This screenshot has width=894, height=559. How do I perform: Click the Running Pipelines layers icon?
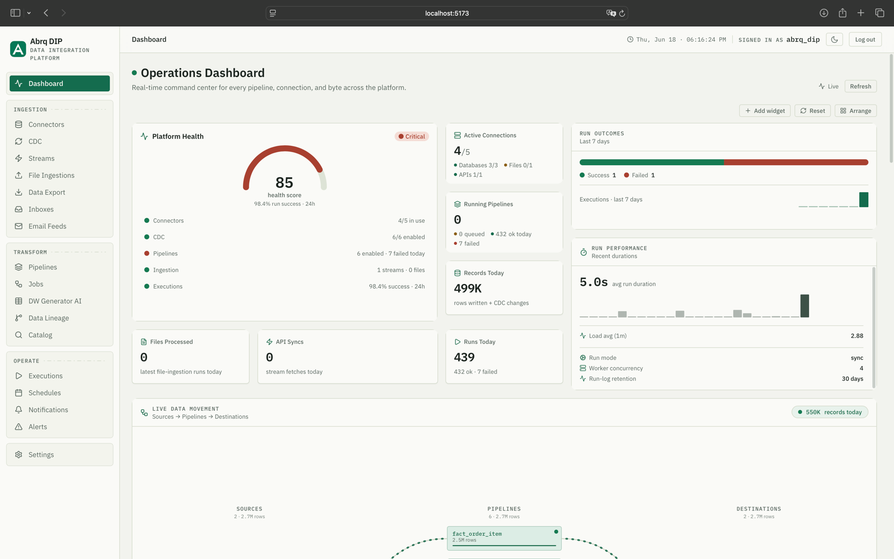click(x=457, y=204)
